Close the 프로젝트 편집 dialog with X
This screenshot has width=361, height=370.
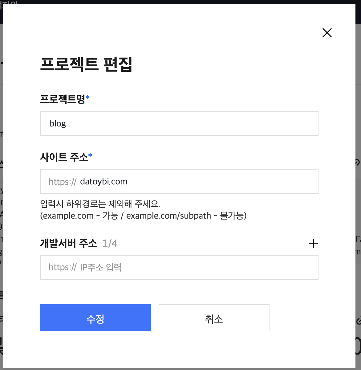click(x=327, y=33)
